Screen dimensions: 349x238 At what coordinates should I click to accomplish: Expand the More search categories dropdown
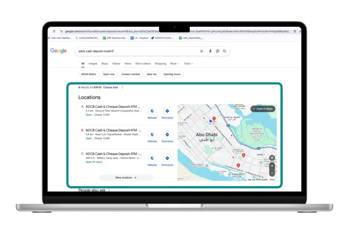click(x=174, y=63)
